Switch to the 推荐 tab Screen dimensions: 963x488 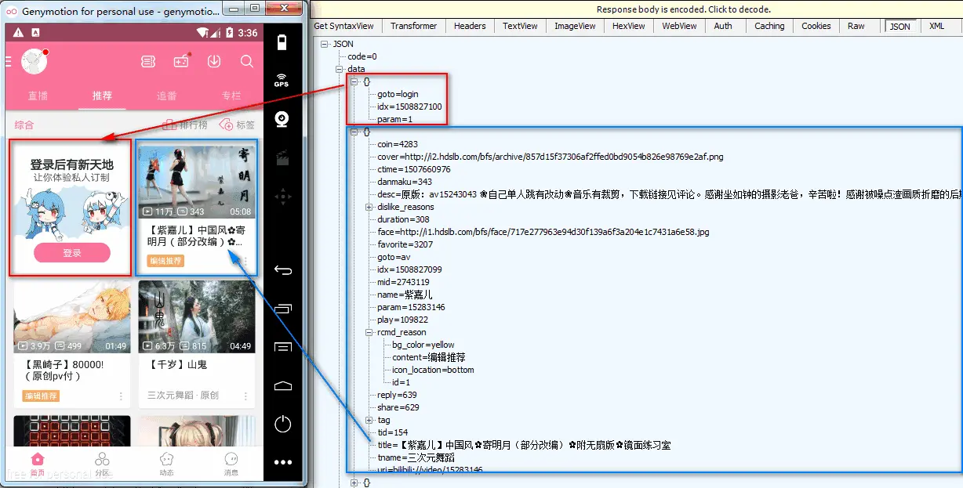(102, 96)
